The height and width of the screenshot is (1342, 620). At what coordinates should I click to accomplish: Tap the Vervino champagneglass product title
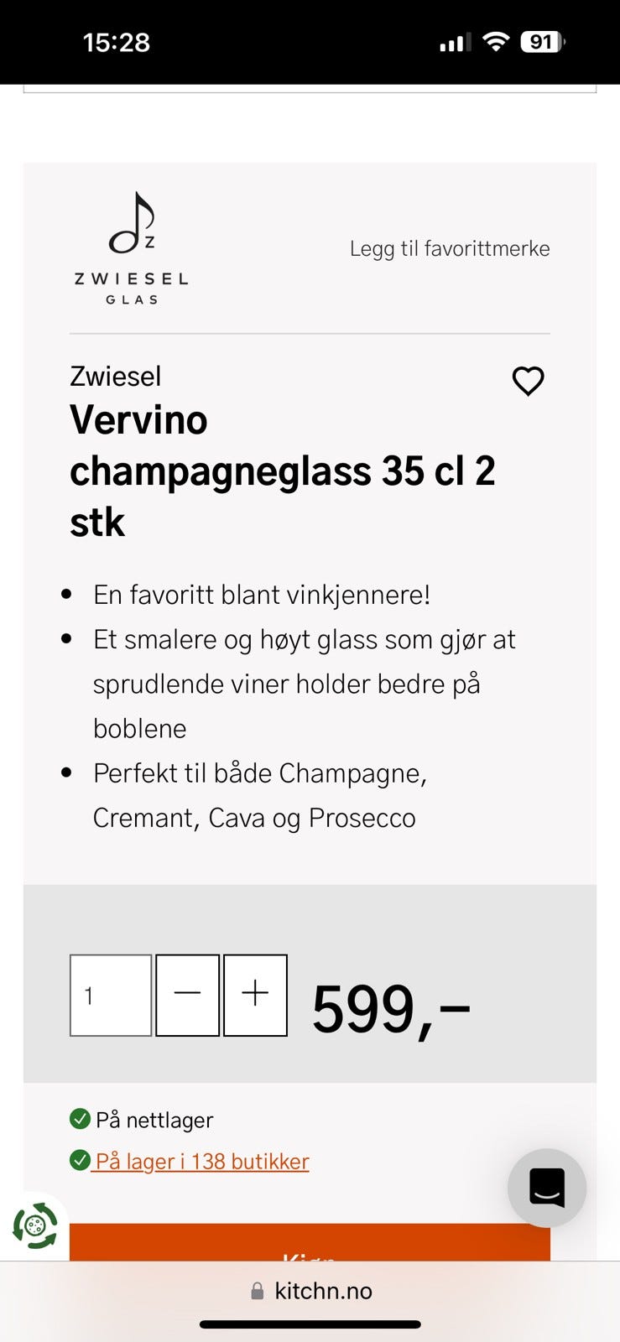[282, 471]
